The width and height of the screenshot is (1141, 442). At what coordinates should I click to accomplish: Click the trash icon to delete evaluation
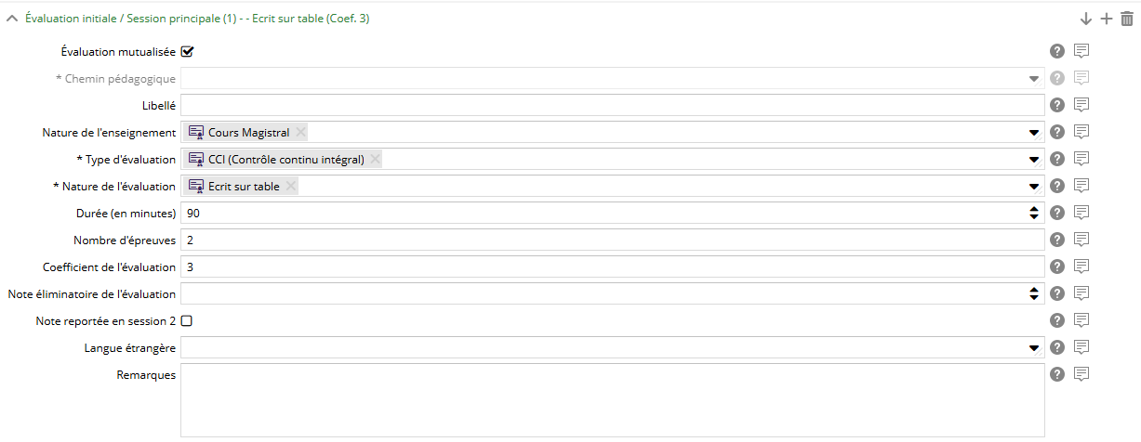click(1127, 19)
